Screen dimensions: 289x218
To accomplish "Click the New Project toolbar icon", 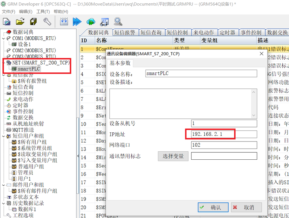I will 7,22.
